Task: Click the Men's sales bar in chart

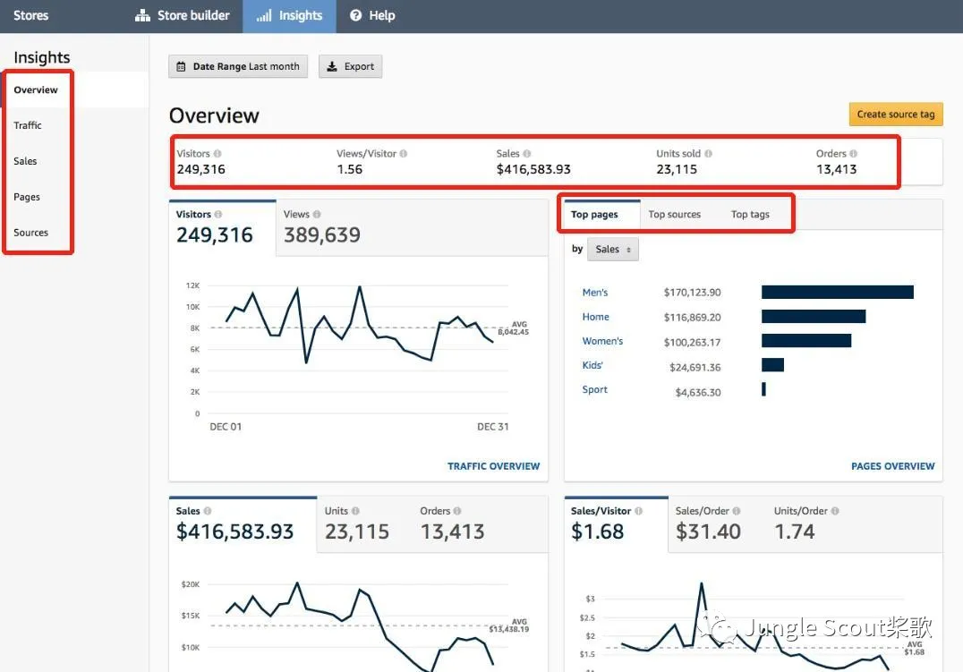Action: 837,293
